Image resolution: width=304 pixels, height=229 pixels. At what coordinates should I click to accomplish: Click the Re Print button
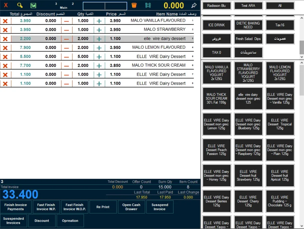point(103,207)
